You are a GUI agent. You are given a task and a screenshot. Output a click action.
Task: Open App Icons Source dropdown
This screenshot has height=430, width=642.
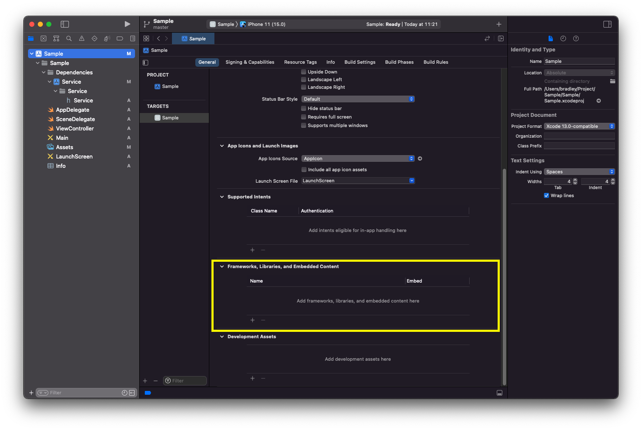pyautogui.click(x=358, y=158)
